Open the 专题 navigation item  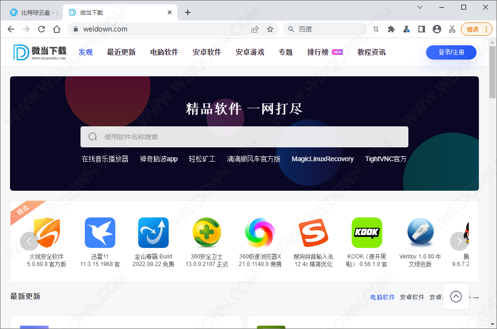click(285, 52)
